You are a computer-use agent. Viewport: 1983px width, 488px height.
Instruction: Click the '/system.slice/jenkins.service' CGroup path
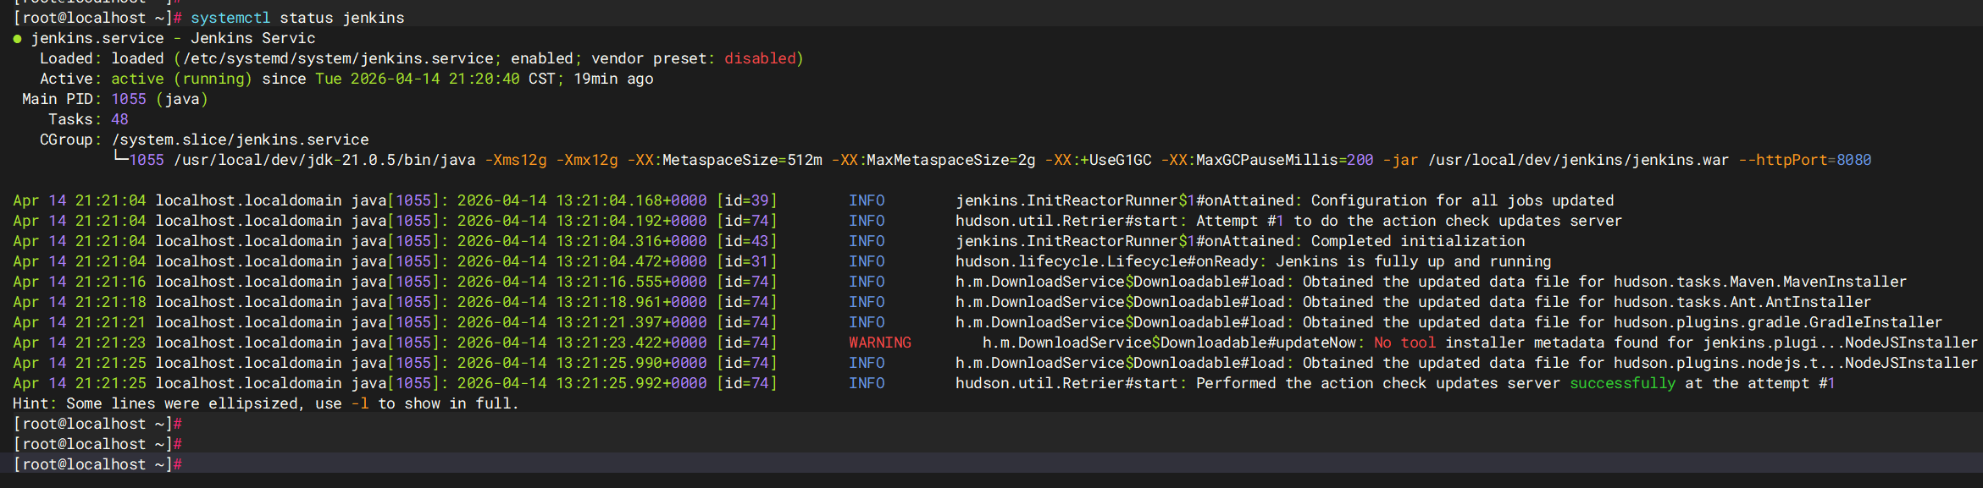240,140
